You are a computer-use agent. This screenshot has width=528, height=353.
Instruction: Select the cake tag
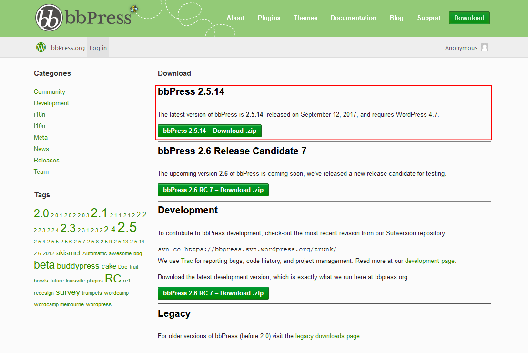(x=109, y=266)
